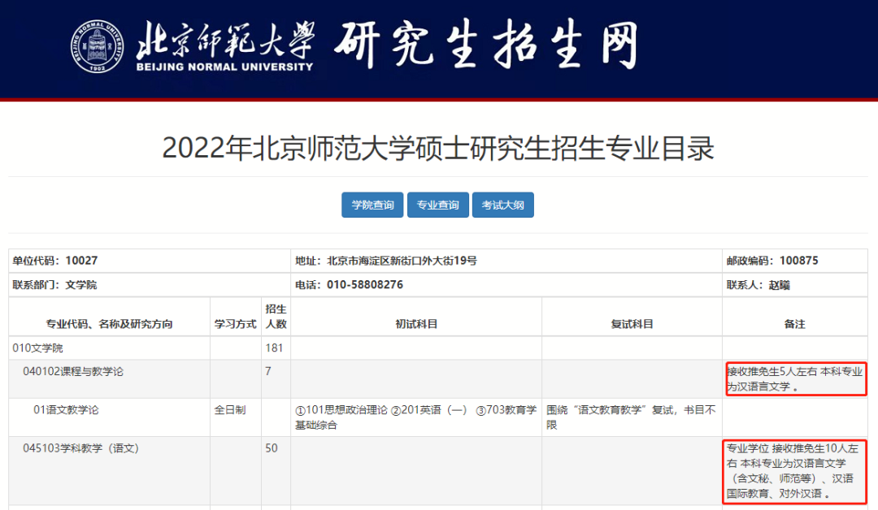Open the 考试大纲 syllabus button
Screen dimensions: 878x510
point(502,205)
